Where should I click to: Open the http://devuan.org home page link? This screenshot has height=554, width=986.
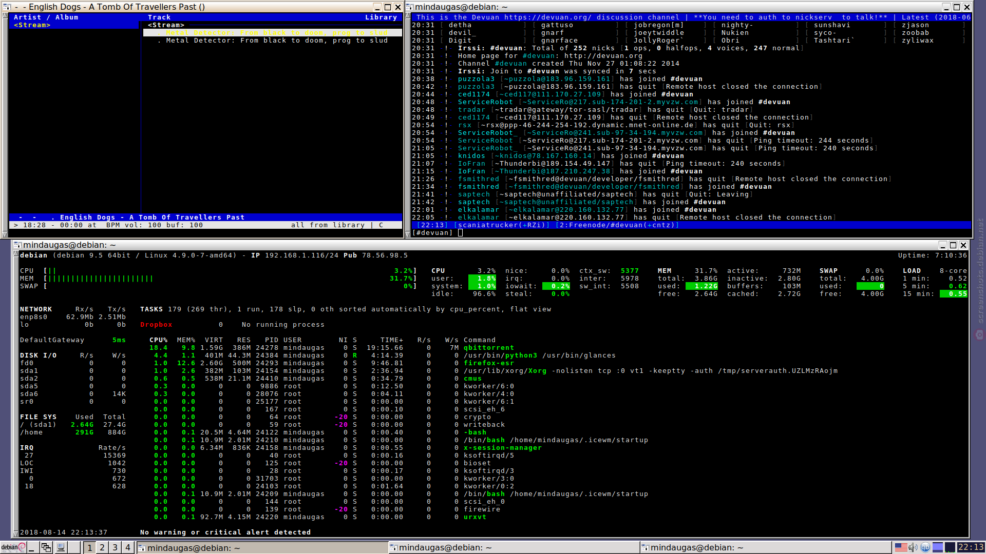pyautogui.click(x=603, y=55)
